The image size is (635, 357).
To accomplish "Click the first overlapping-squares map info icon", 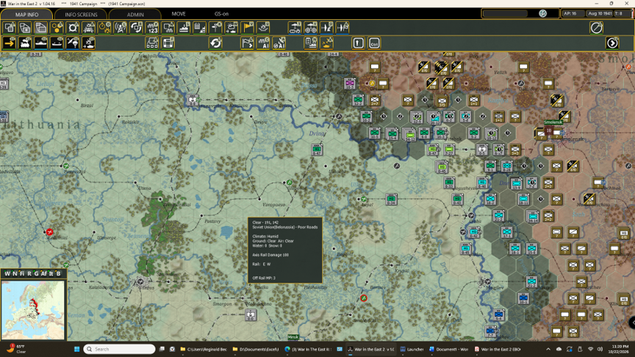I will click(10, 28).
